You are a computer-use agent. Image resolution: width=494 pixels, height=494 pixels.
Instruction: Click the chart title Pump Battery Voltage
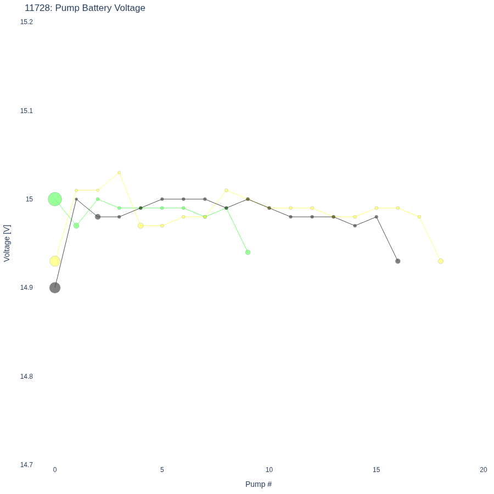tap(85, 8)
